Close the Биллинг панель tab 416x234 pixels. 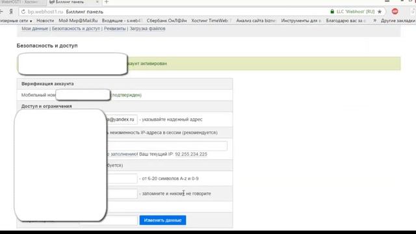pos(97,2)
